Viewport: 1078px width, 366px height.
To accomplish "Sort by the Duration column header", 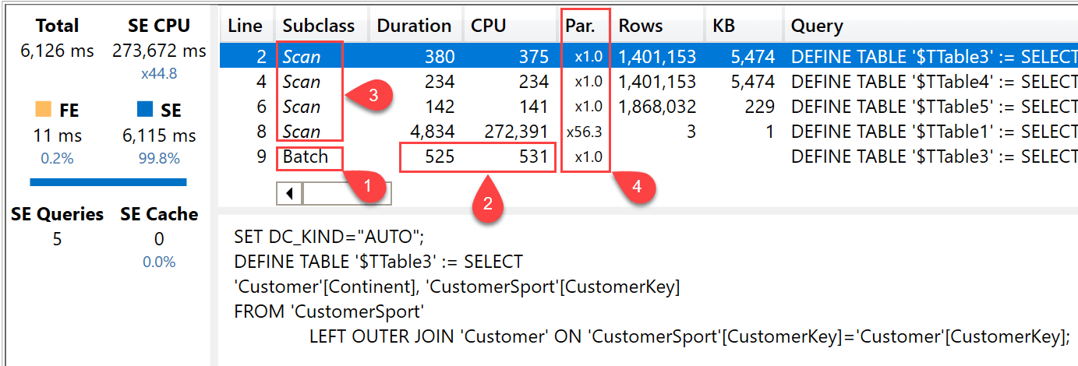I will (415, 26).
